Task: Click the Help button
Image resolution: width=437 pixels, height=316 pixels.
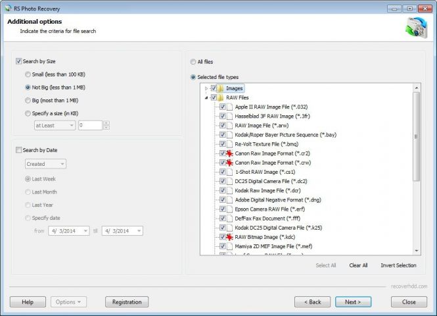Action: 28,302
